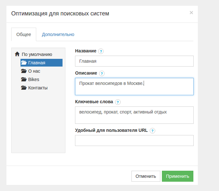This screenshot has width=219, height=191.
Task: Click the help icon beside Ключевые слова
Action: point(118,102)
